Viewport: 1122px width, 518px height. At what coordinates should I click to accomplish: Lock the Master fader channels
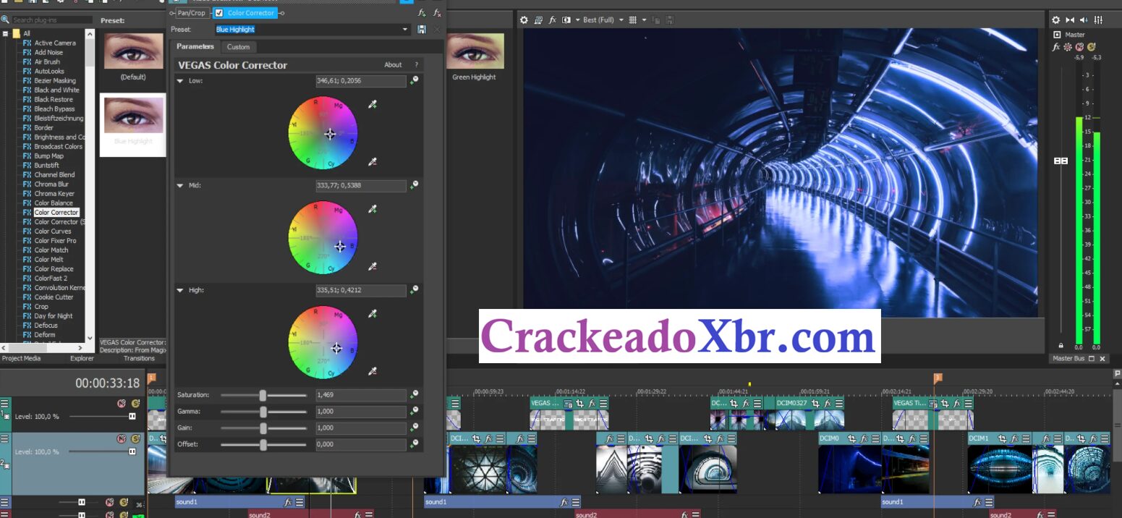(1061, 346)
